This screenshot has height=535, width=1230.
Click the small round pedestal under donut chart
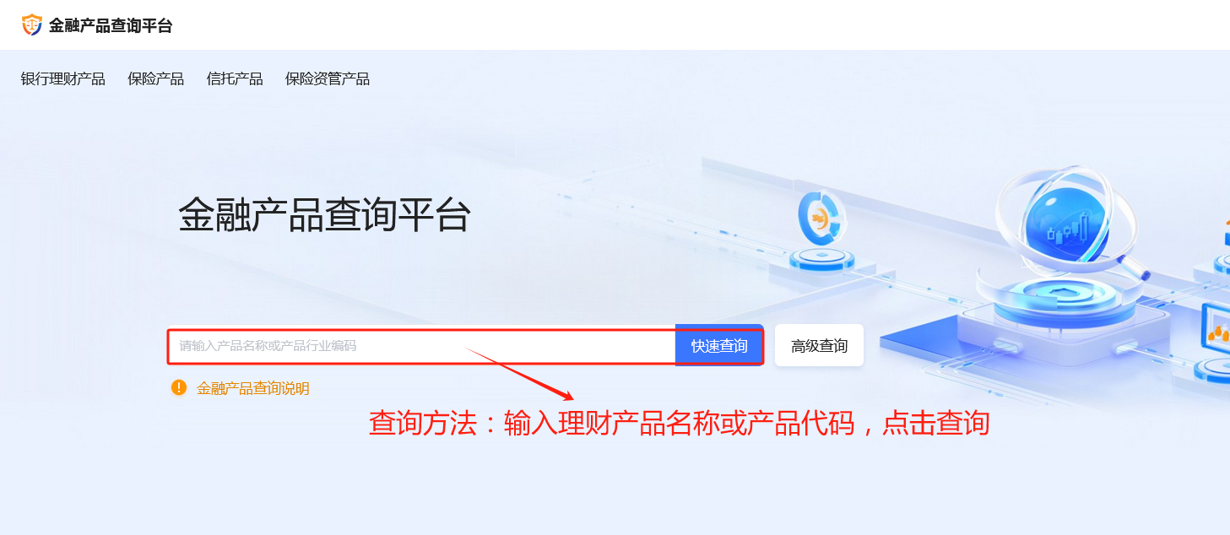pyautogui.click(x=821, y=260)
